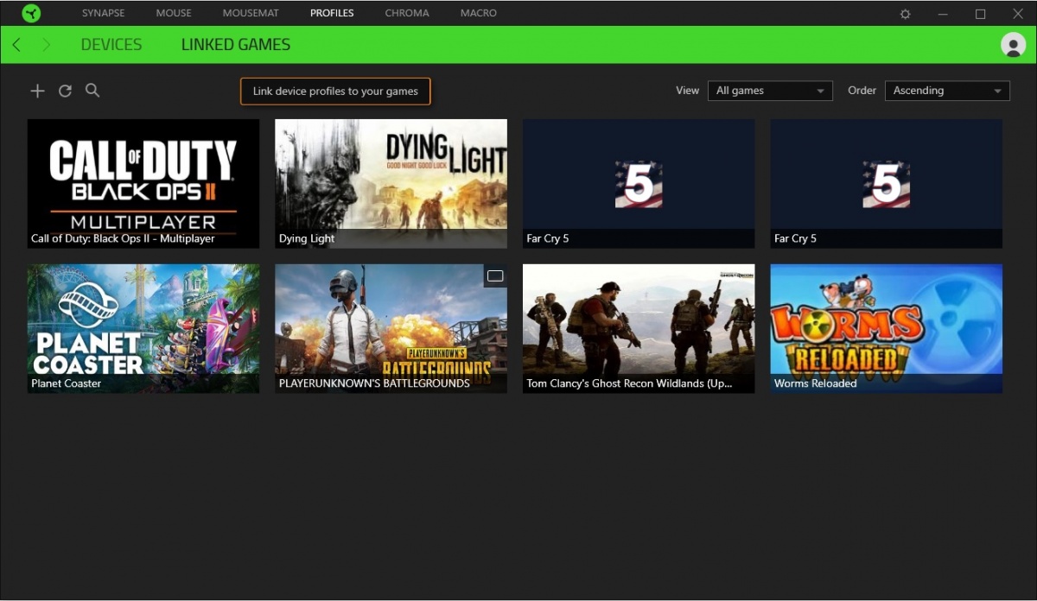Open the PLAYERUNKNOWN'S BATTLEGROUNDS game tile
The width and height of the screenshot is (1037, 601).
[x=391, y=329]
